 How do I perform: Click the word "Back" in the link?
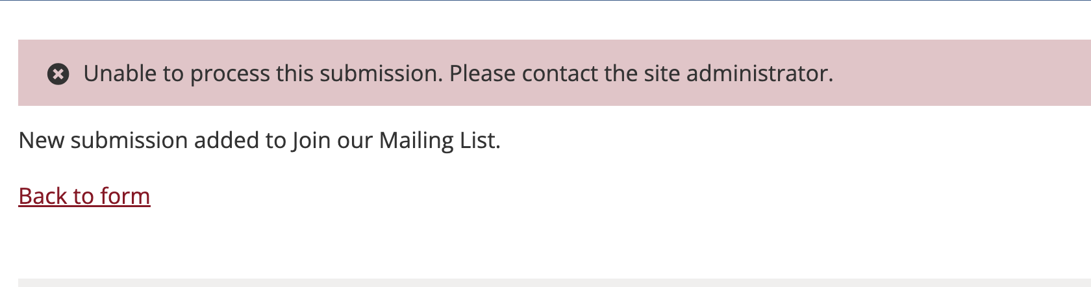(x=43, y=196)
